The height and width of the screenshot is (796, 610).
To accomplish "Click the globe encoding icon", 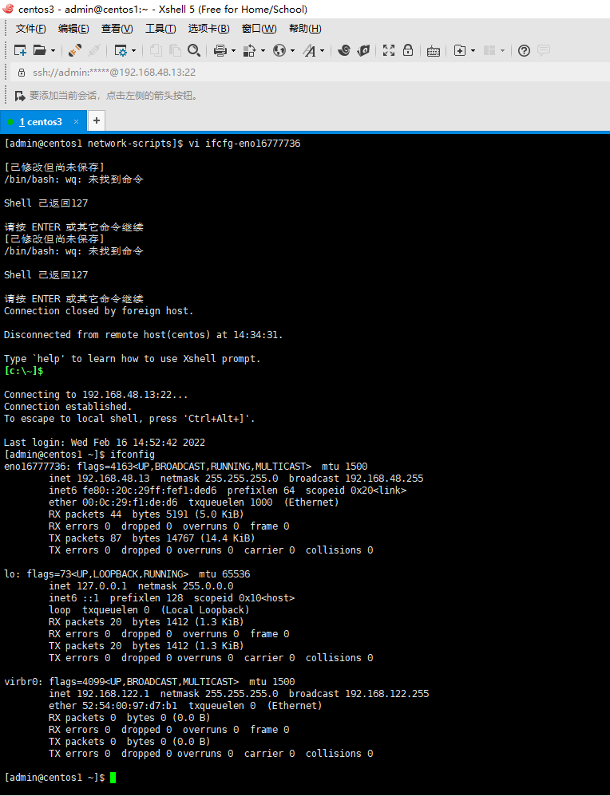I will click(279, 50).
